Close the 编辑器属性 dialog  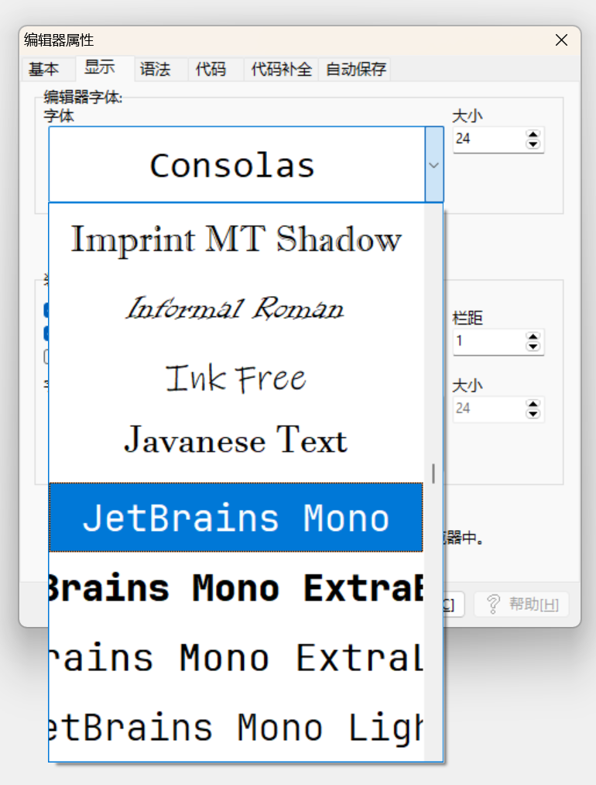click(561, 40)
